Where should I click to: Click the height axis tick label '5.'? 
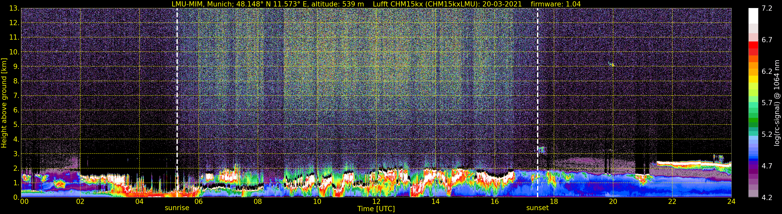coord(16,125)
